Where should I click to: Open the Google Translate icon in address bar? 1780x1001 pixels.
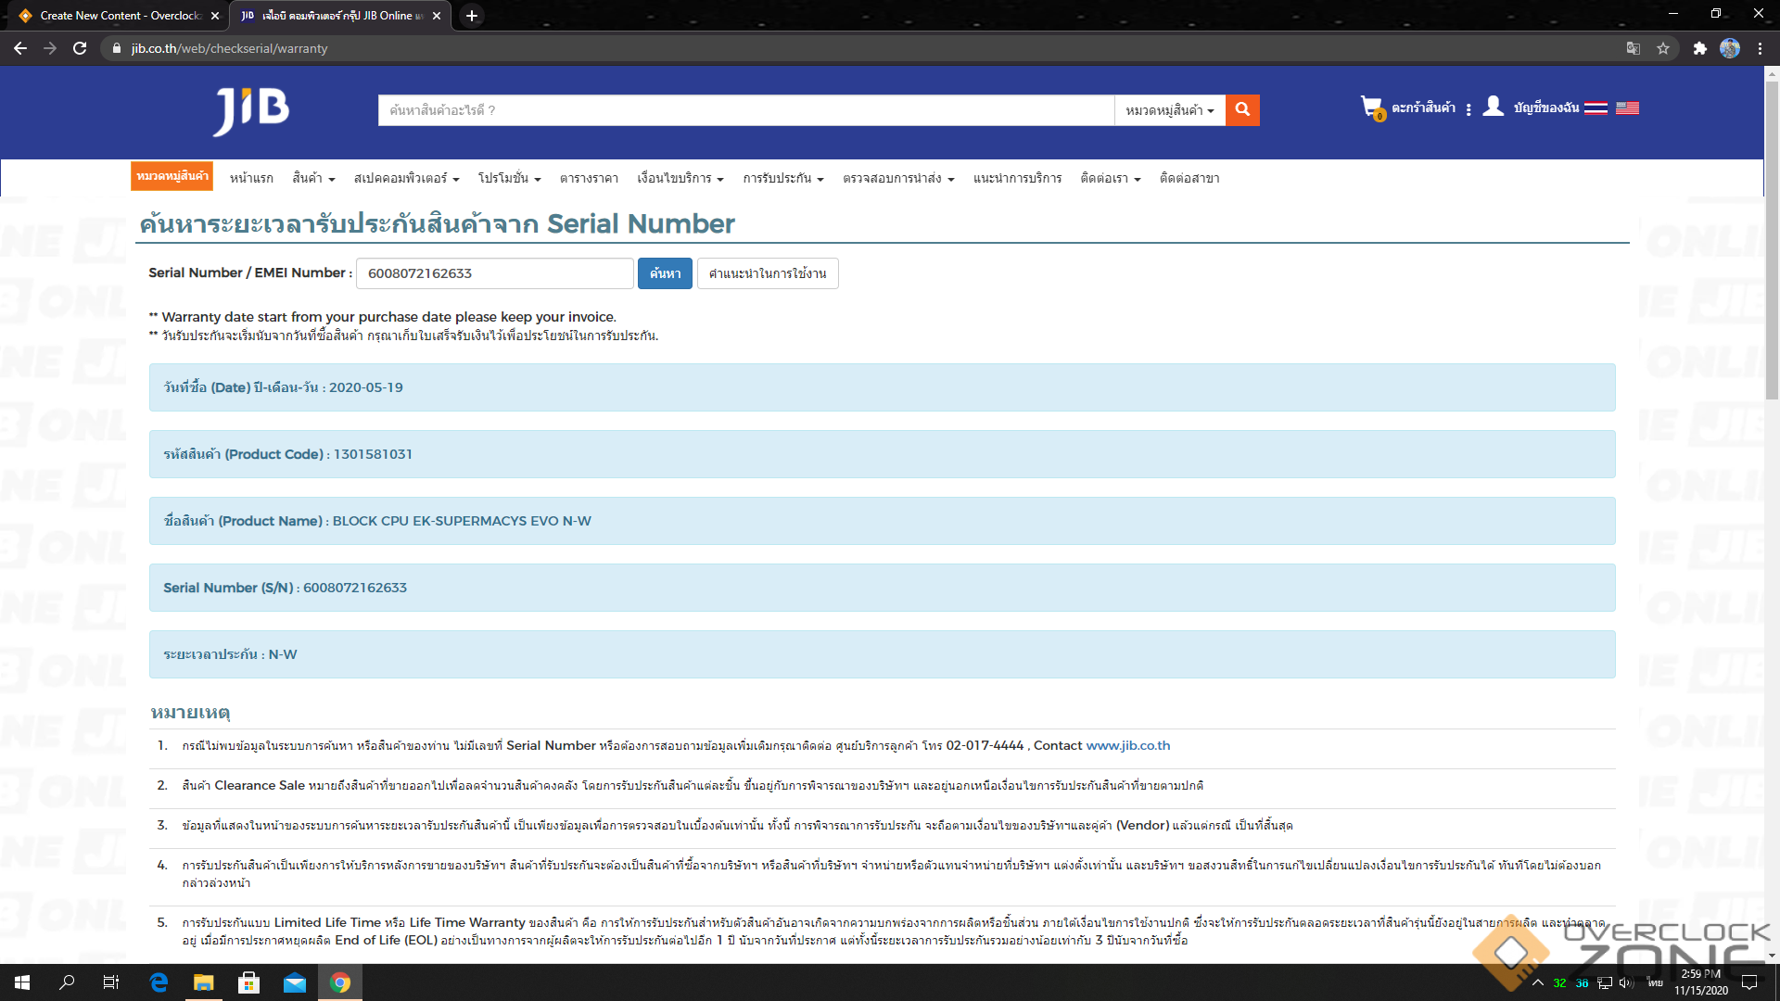[1634, 48]
